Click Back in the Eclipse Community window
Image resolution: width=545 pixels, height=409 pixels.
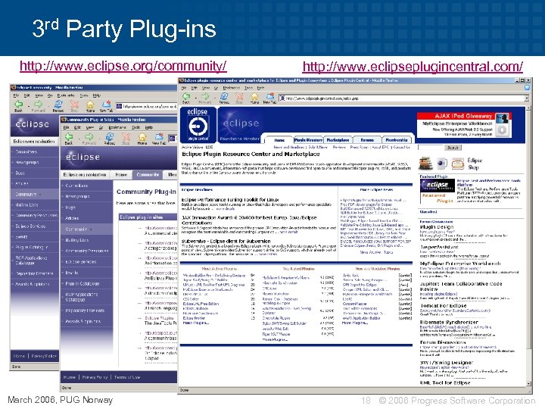pyautogui.click(x=18, y=105)
